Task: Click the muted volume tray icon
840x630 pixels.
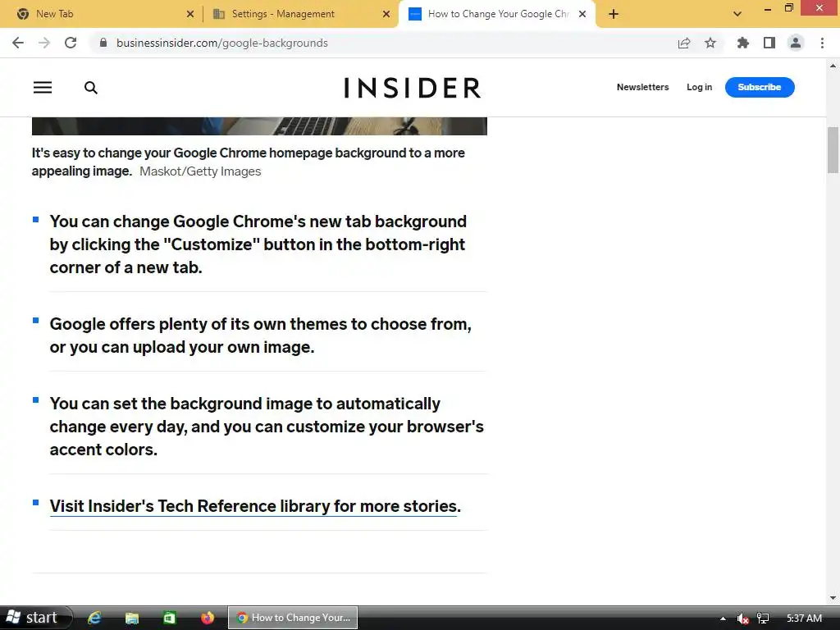Action: [742, 619]
